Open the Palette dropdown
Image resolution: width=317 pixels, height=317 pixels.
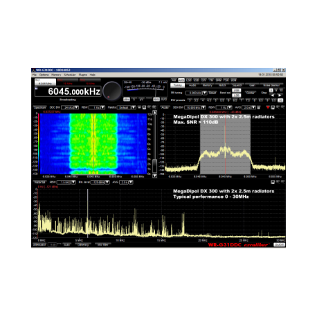click(x=134, y=107)
